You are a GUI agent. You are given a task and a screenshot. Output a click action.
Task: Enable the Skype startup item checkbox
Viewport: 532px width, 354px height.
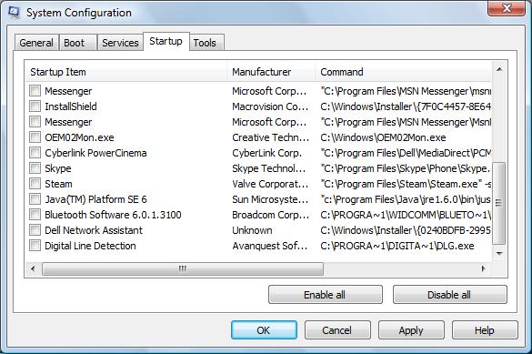[x=35, y=168]
